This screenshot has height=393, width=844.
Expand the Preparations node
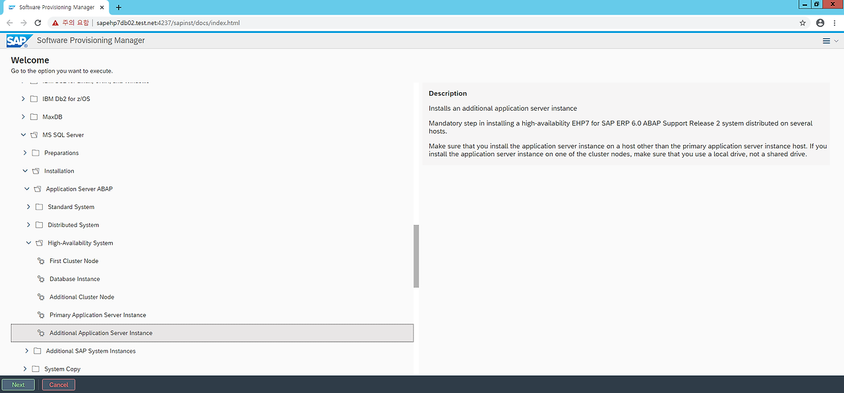tap(26, 153)
